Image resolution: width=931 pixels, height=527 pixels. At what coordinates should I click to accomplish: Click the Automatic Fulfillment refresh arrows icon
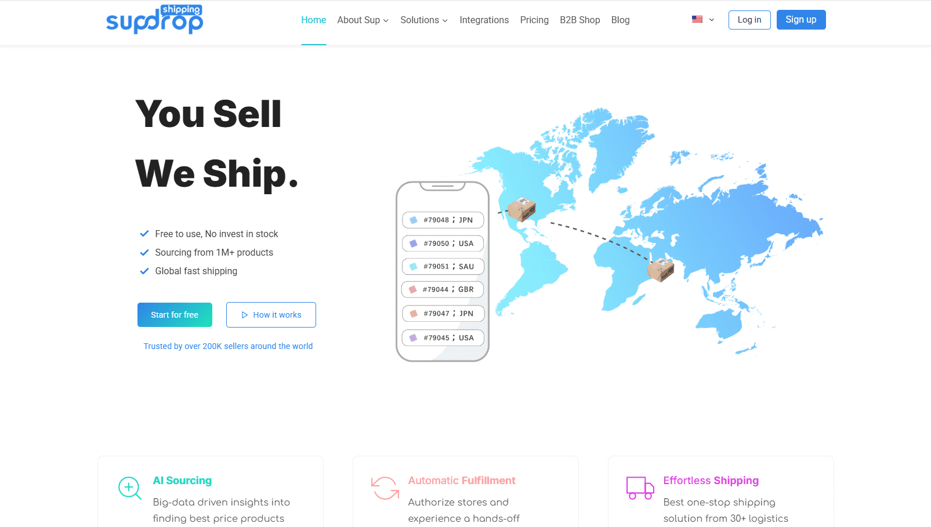tap(385, 489)
